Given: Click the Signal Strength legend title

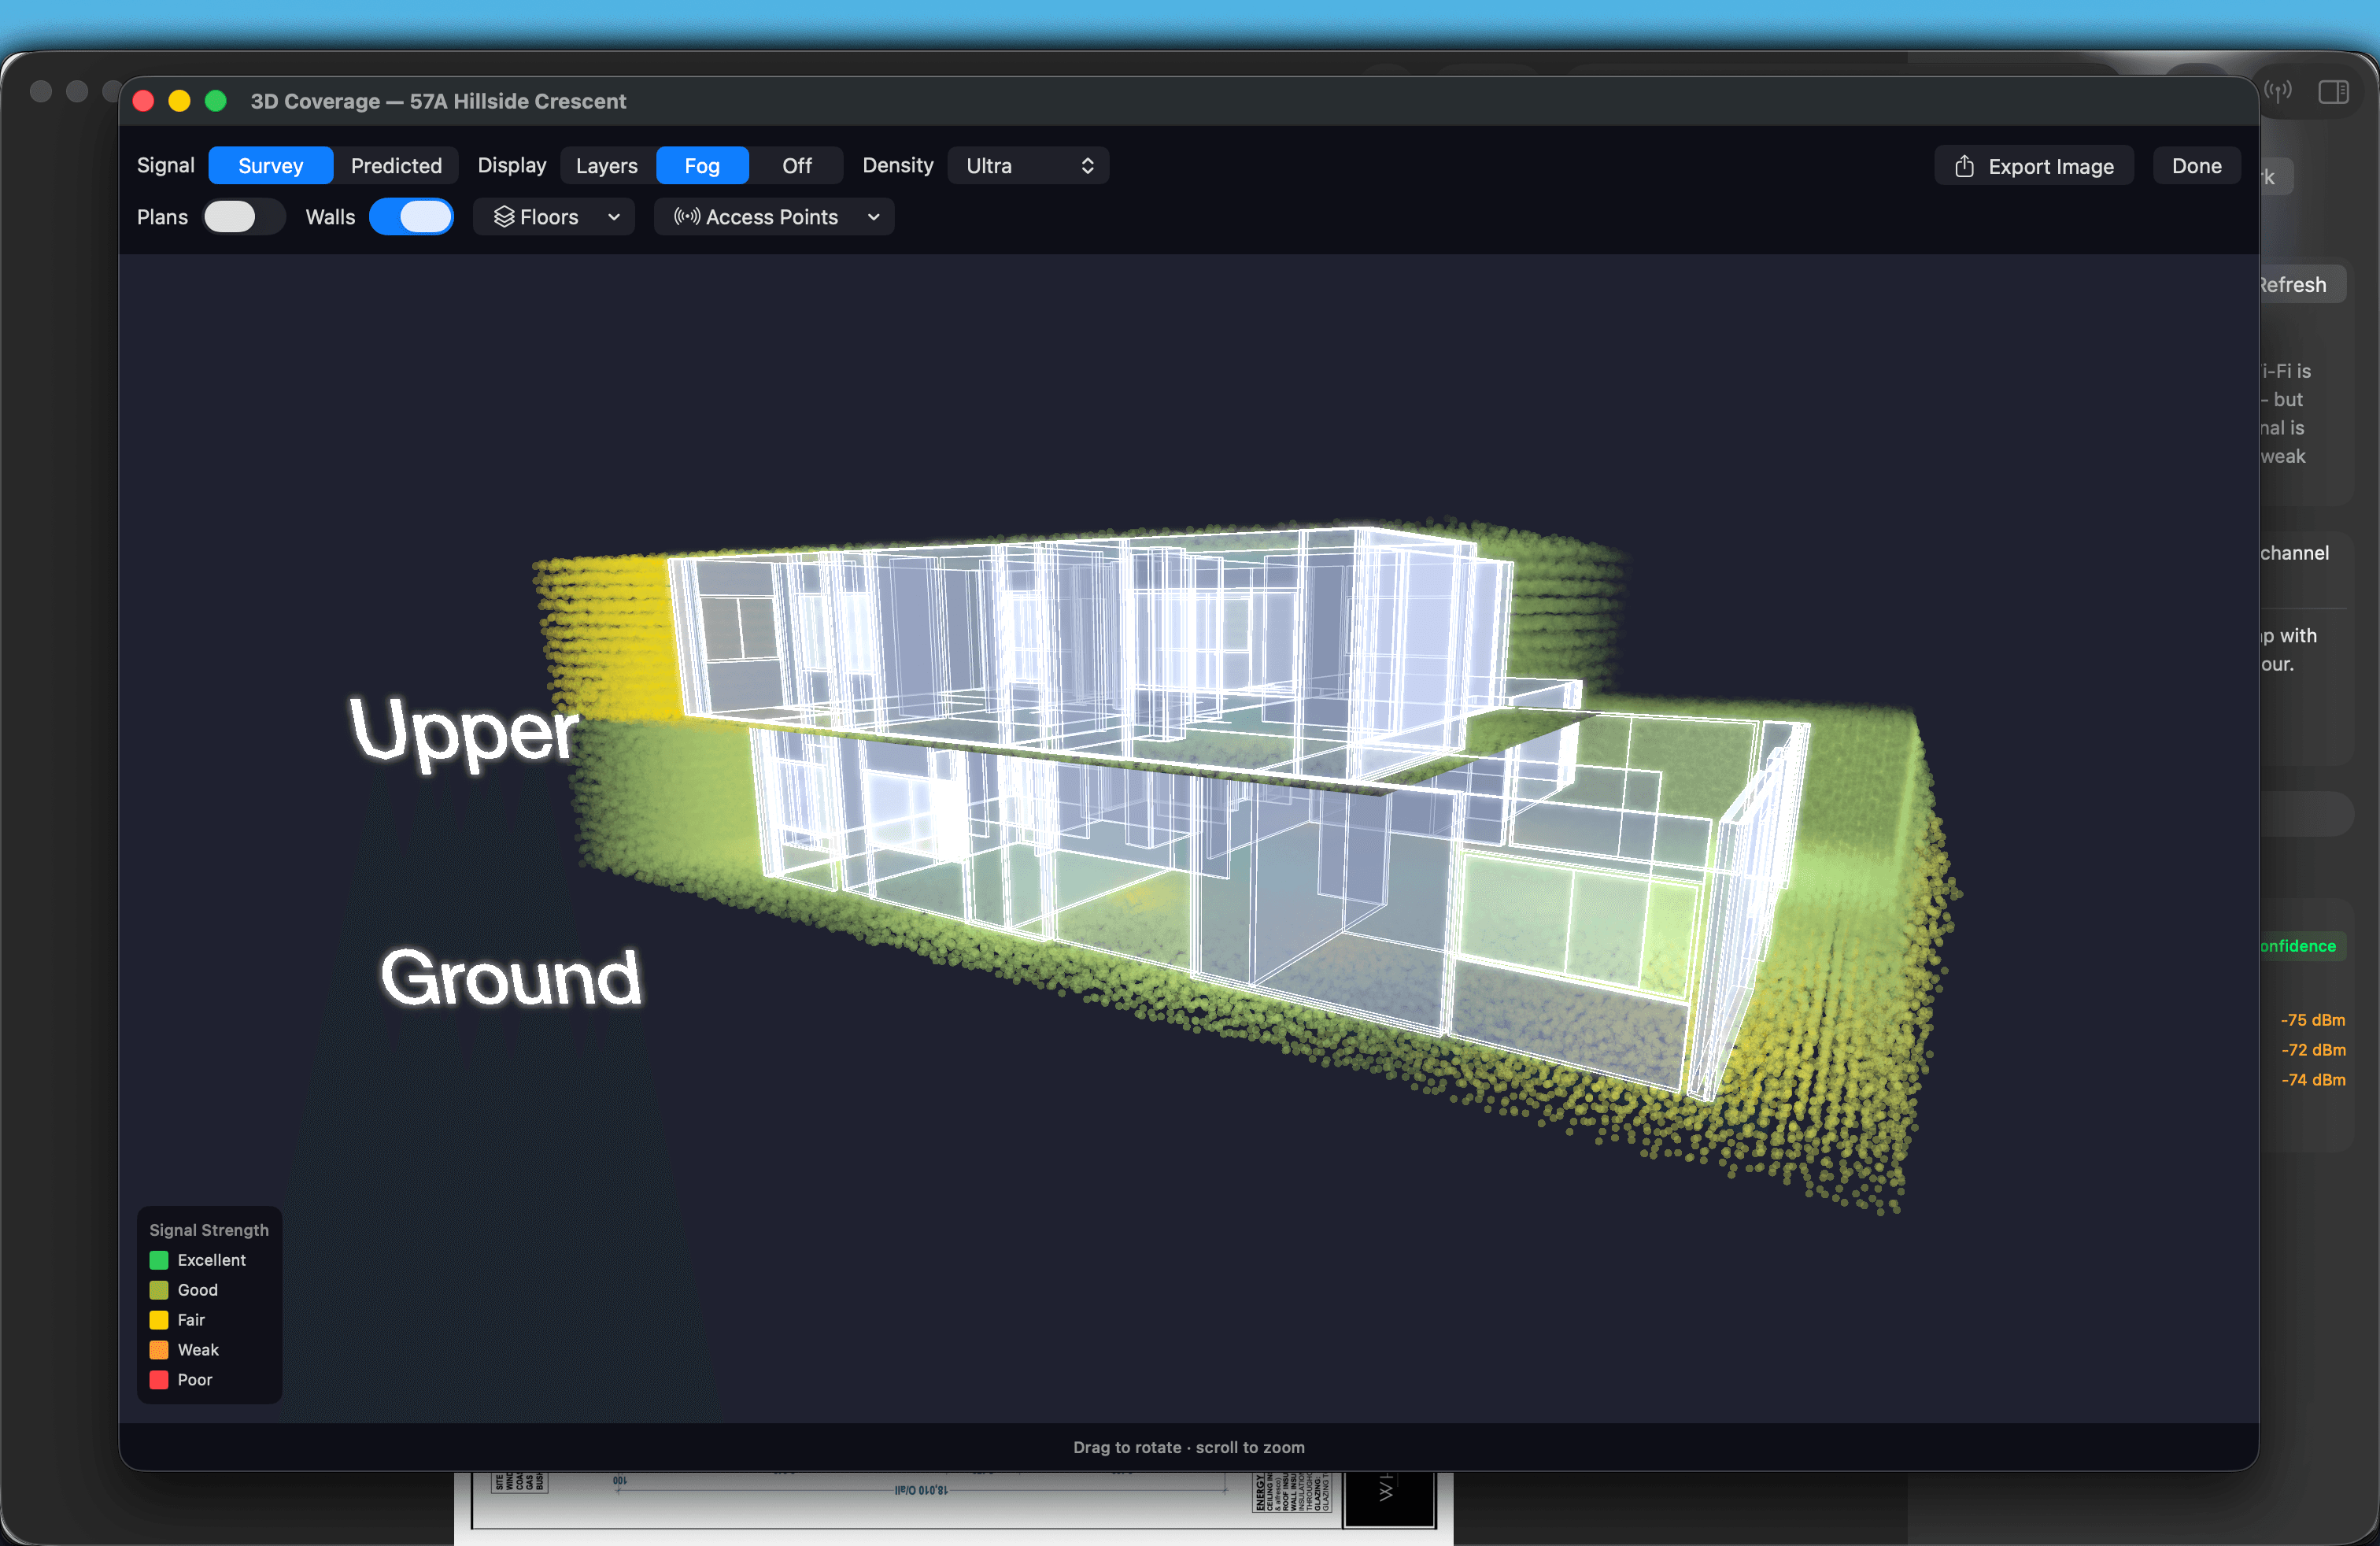Looking at the screenshot, I should click(209, 1230).
